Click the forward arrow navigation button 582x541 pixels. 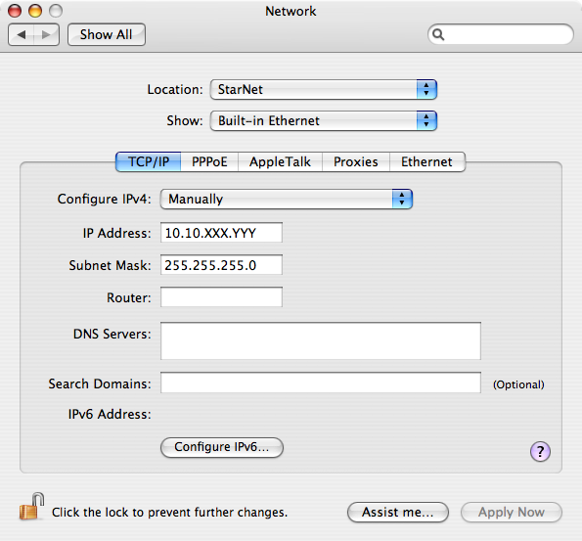(x=46, y=35)
